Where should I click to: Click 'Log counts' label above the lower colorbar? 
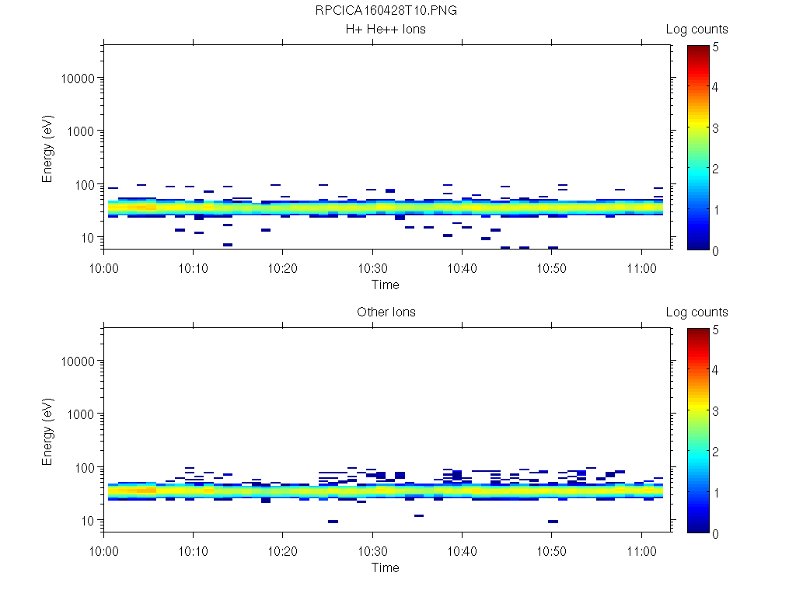coord(697,312)
